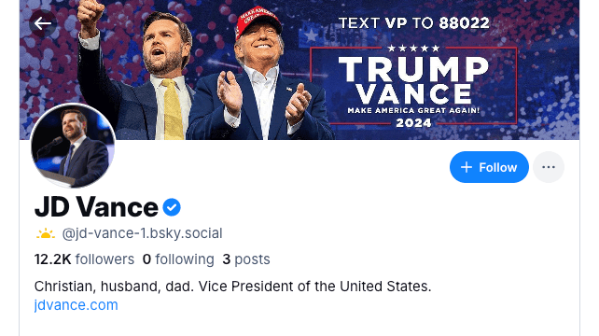The image size is (599, 336).
Task: Click the JD Vance display name heading
Action: coord(96,207)
